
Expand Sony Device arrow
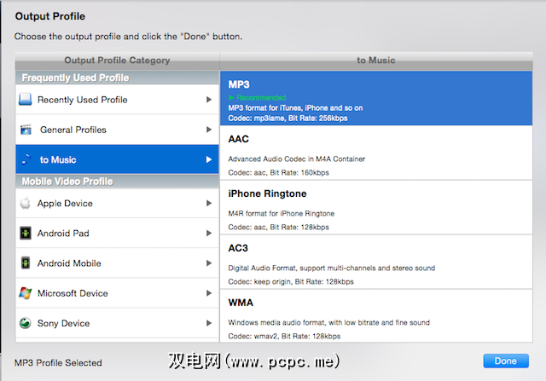pyautogui.click(x=209, y=323)
